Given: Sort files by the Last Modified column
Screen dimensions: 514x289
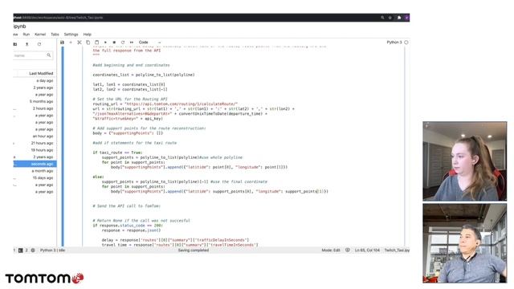Looking at the screenshot, I should tap(41, 73).
